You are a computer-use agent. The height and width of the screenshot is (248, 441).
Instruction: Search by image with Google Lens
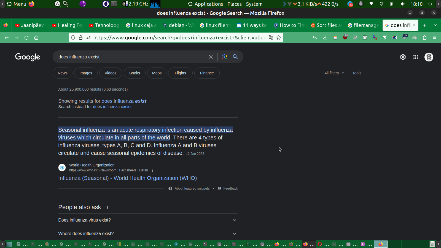coord(224,57)
